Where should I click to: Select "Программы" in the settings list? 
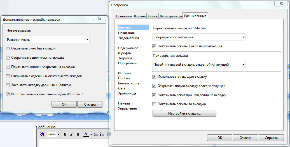(x=133, y=63)
